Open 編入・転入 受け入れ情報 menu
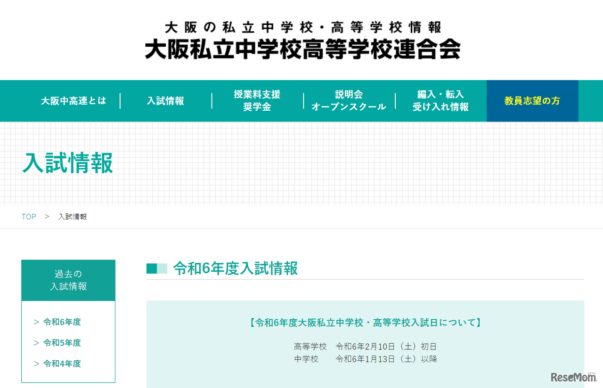The width and height of the screenshot is (603, 388). coord(441,101)
